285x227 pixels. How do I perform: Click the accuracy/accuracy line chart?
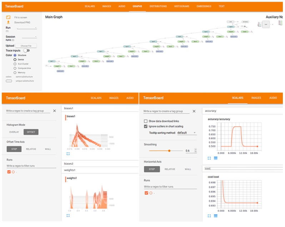click(239, 137)
